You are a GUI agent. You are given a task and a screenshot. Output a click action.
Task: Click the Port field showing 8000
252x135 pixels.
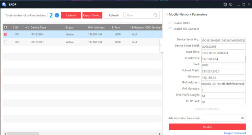[223, 65]
